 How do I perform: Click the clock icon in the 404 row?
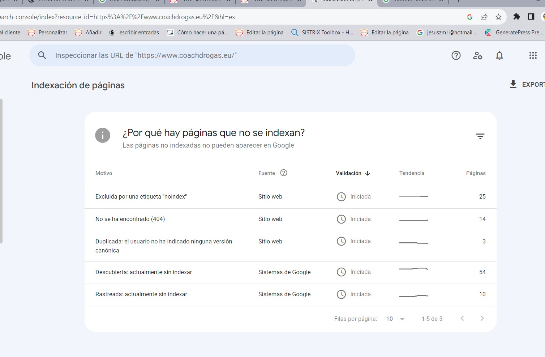[341, 219]
